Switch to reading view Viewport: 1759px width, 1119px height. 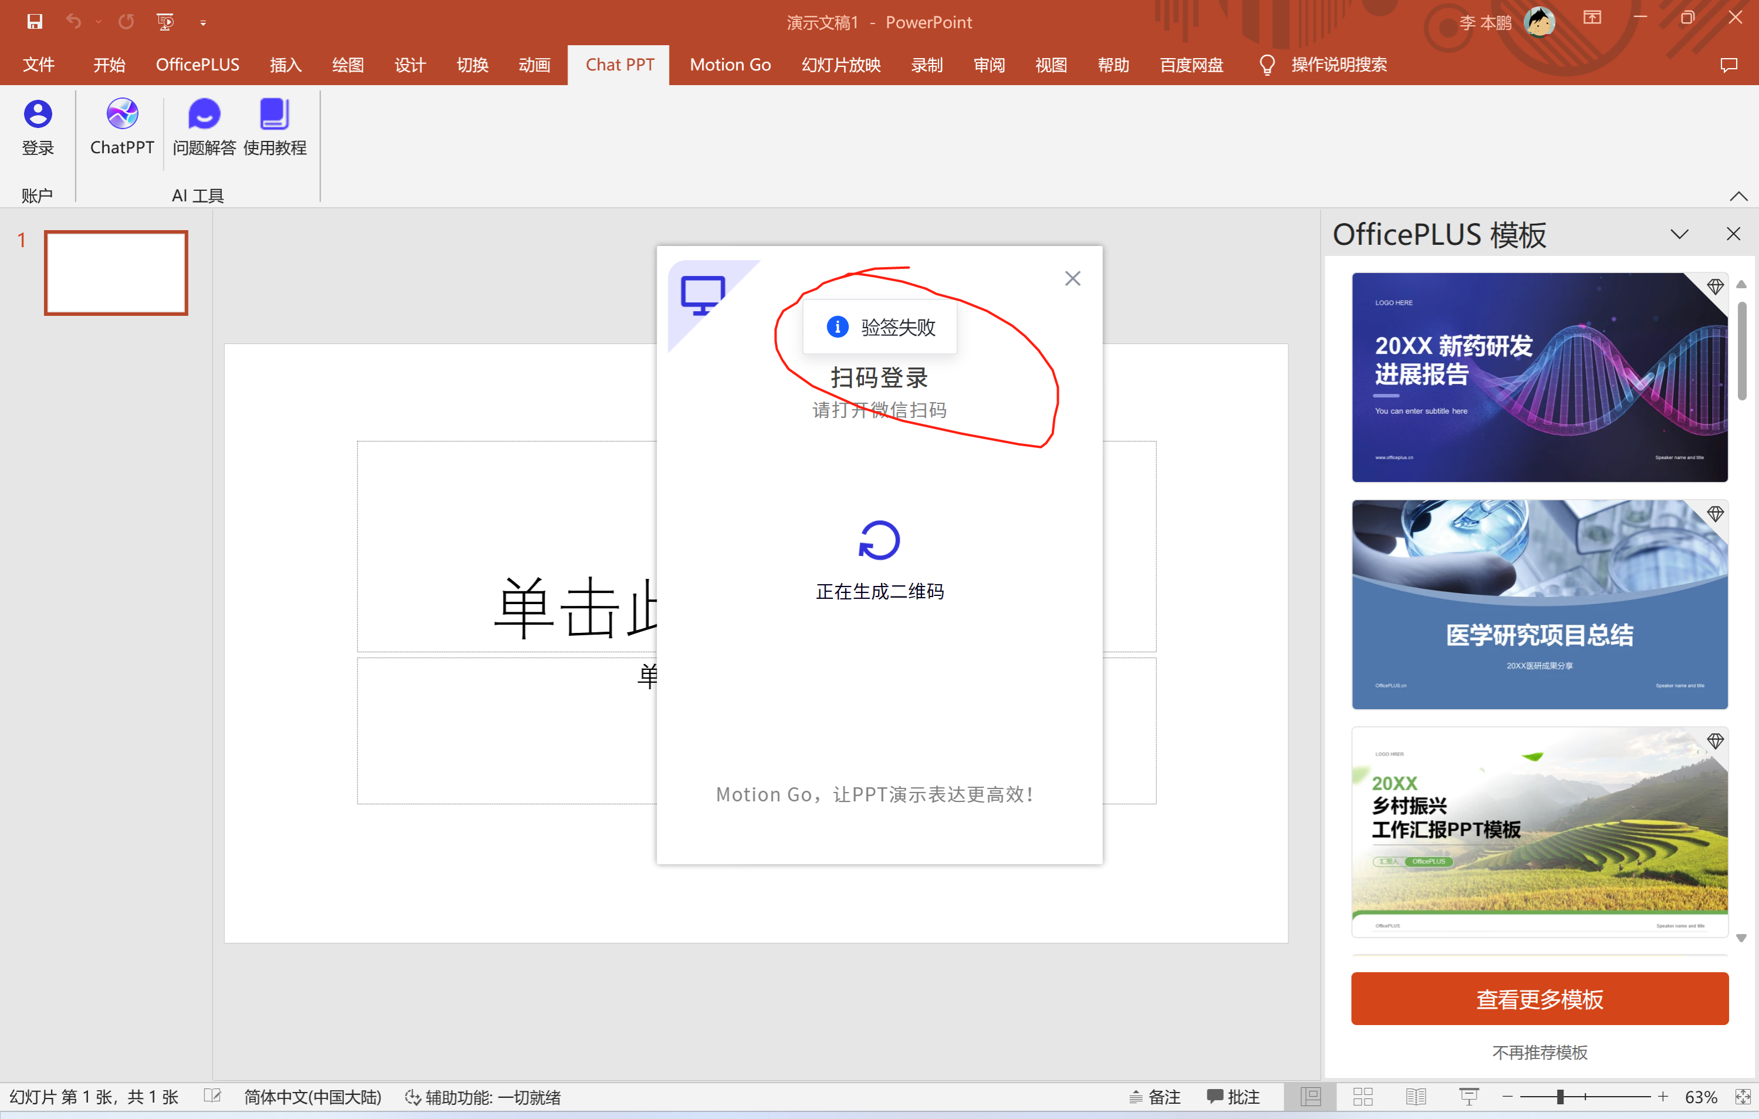(1416, 1096)
